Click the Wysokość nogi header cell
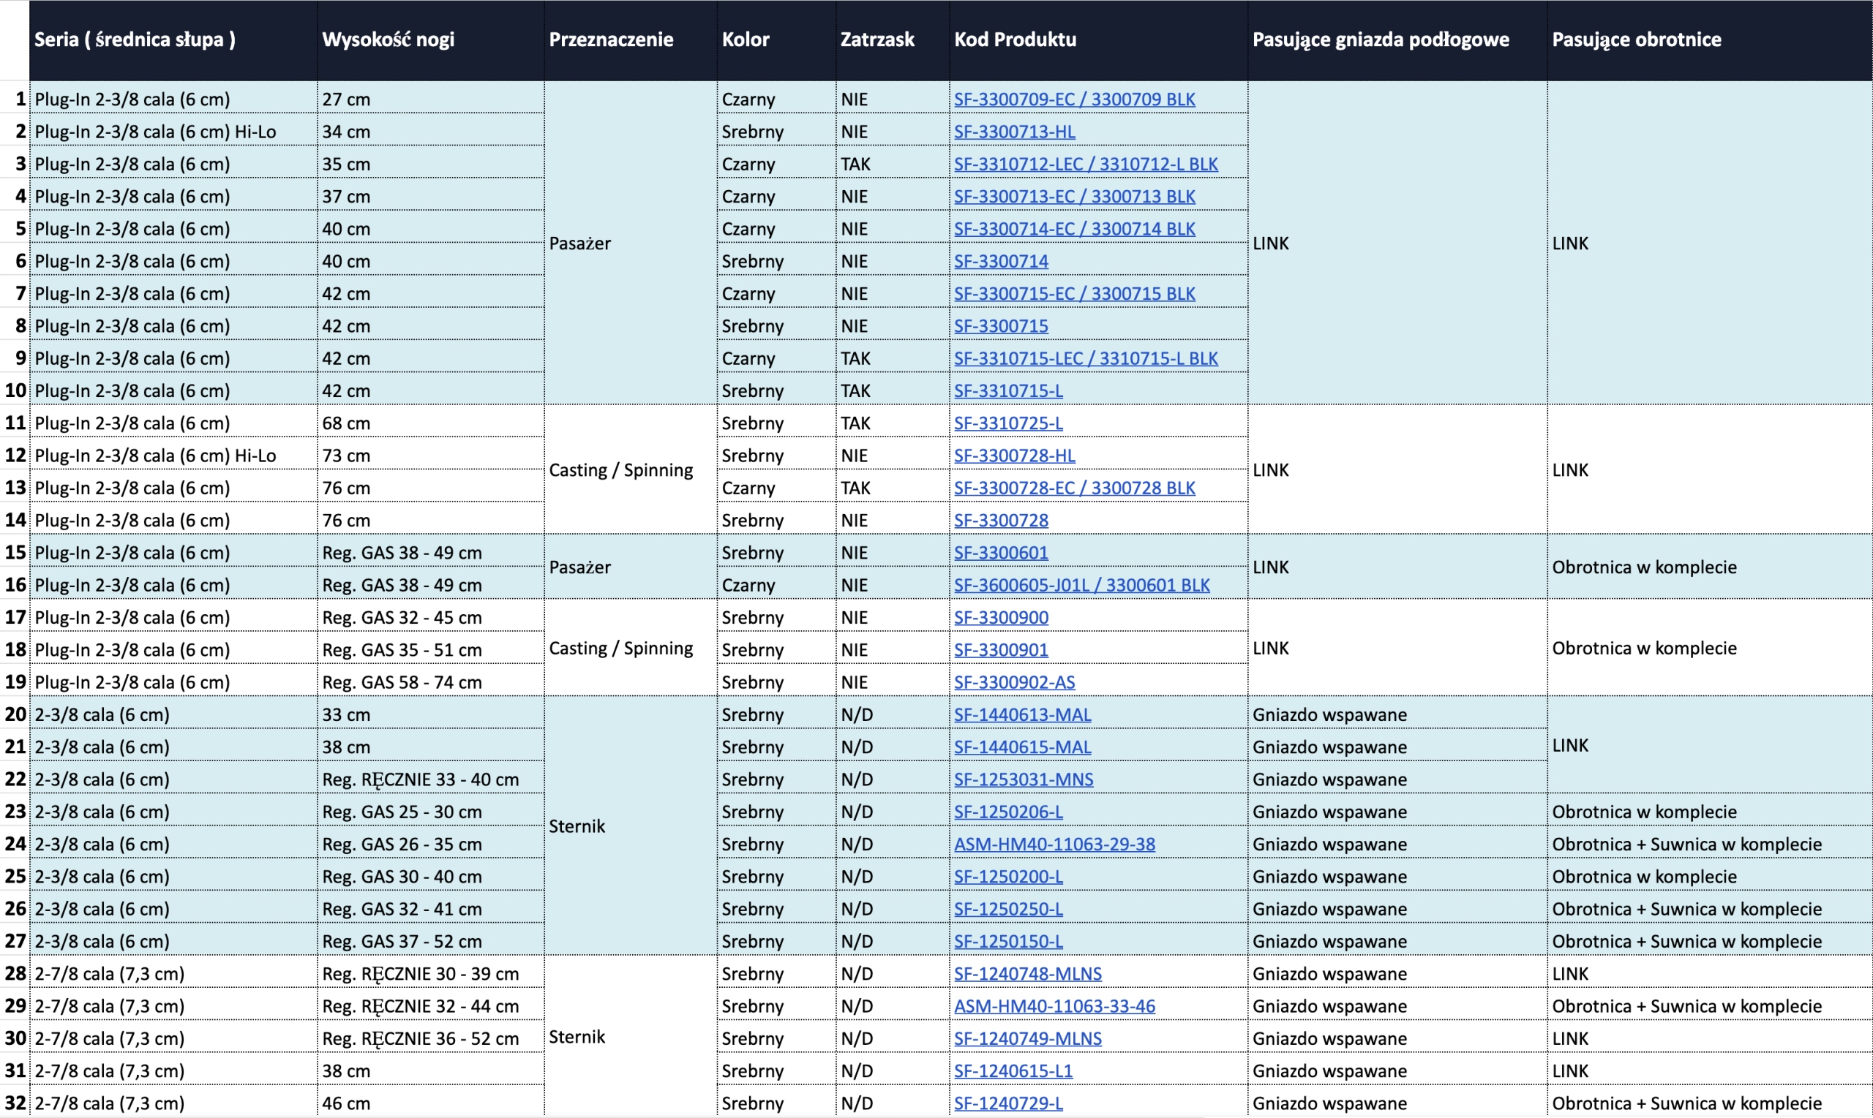Viewport: 1873px width, 1118px height. tap(389, 40)
